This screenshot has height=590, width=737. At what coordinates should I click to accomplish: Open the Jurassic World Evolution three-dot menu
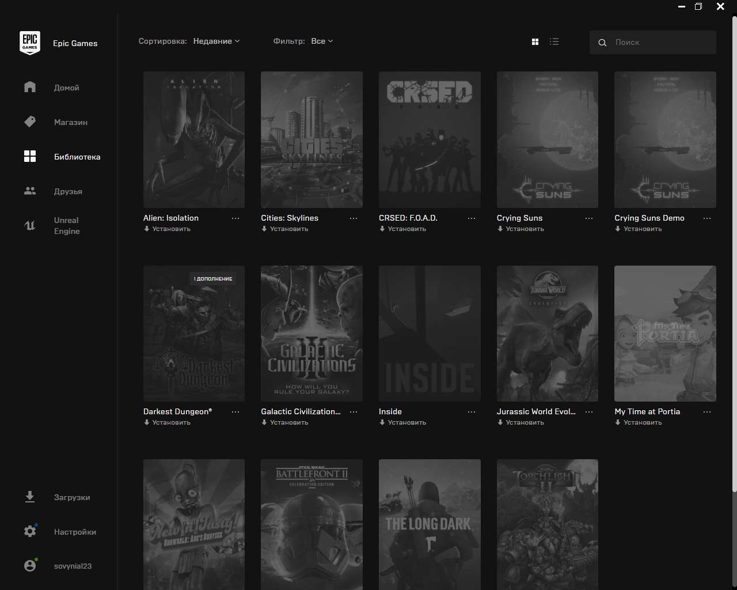(589, 412)
